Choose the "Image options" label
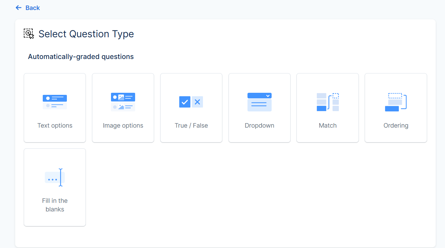This screenshot has width=445, height=248. pos(123,126)
